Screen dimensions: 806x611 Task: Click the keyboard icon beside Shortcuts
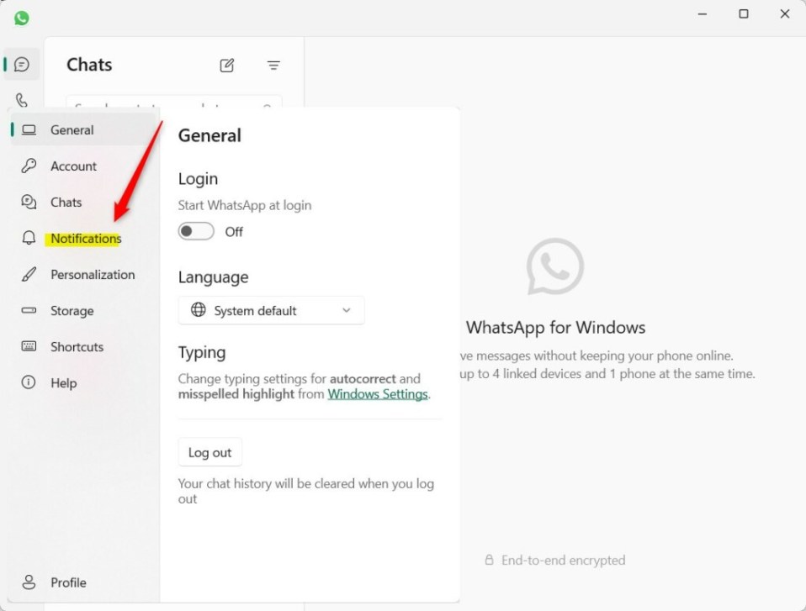29,346
